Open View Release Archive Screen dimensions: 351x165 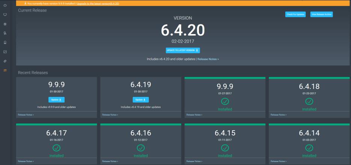pos(321,14)
